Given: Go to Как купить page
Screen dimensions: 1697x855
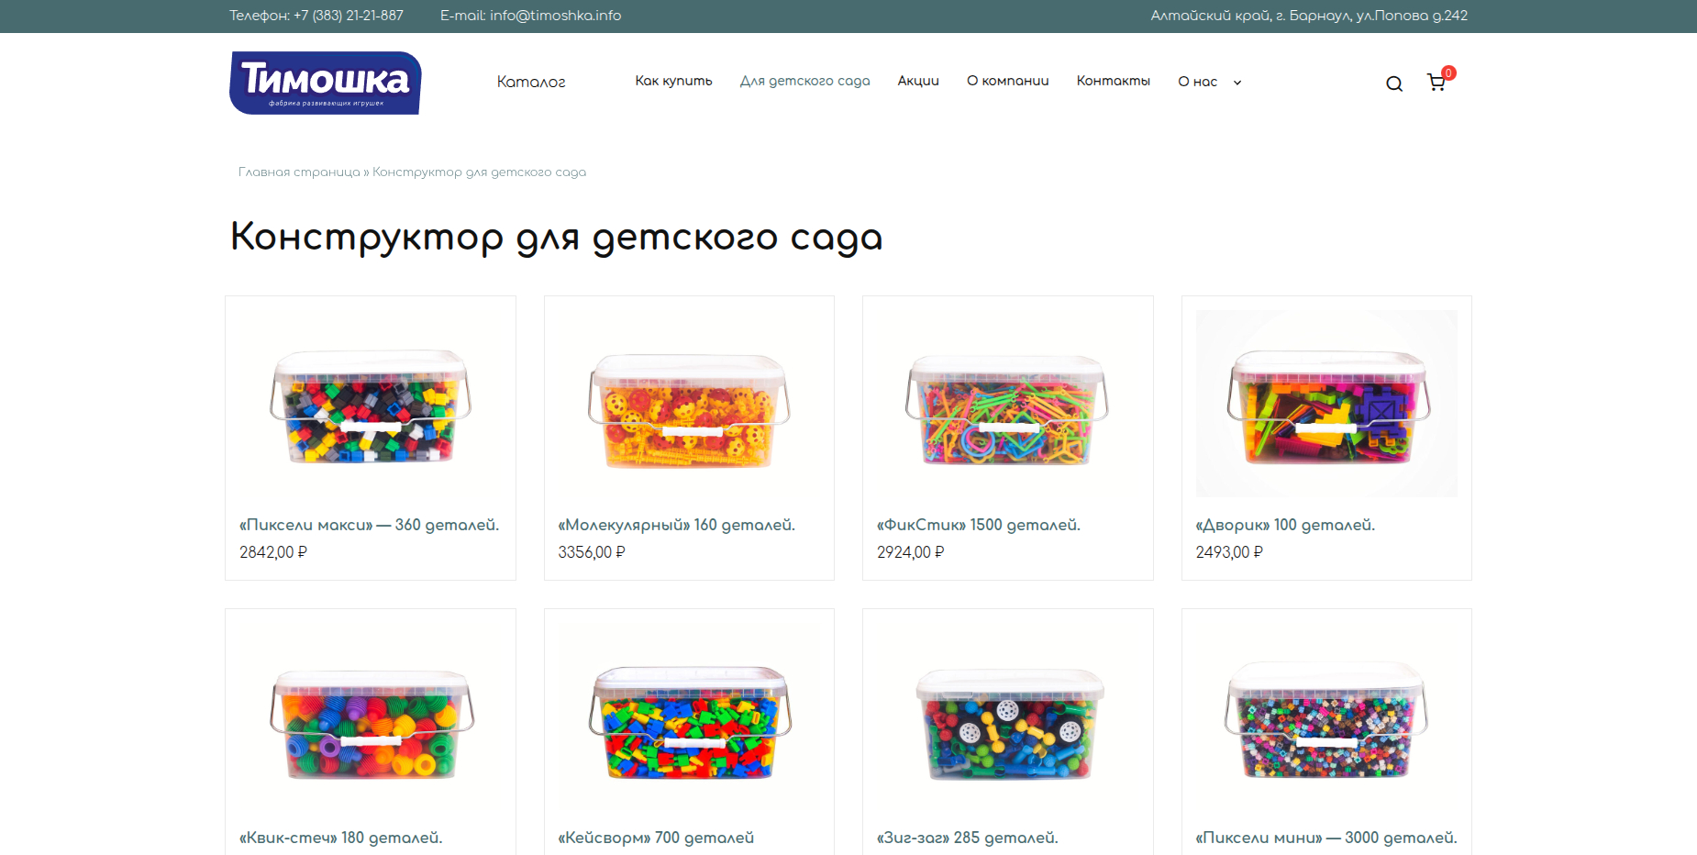Looking at the screenshot, I should click(x=673, y=81).
